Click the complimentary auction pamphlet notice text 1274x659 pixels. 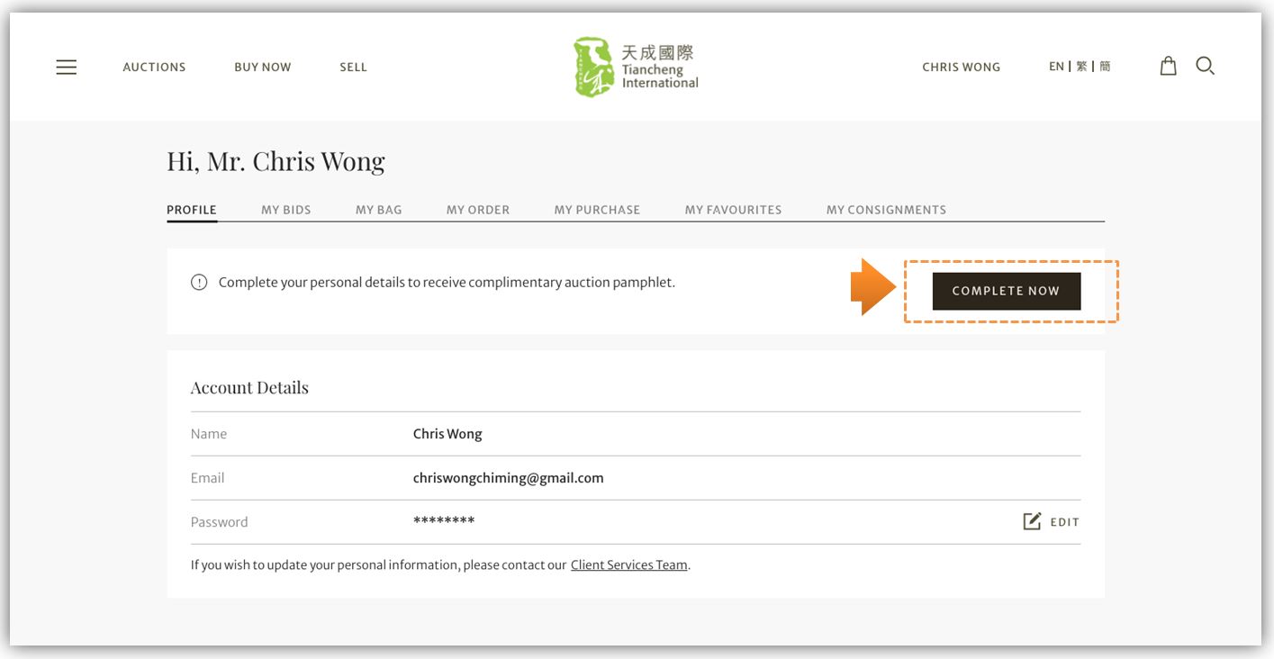point(447,283)
